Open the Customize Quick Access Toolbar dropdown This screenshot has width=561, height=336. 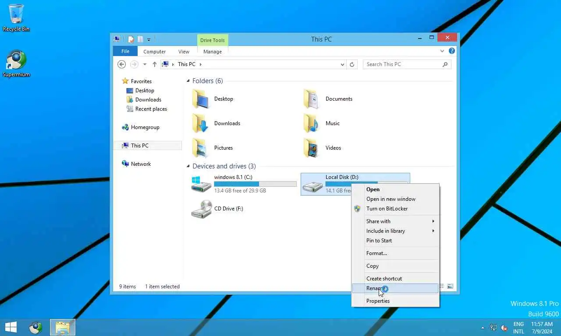(149, 40)
